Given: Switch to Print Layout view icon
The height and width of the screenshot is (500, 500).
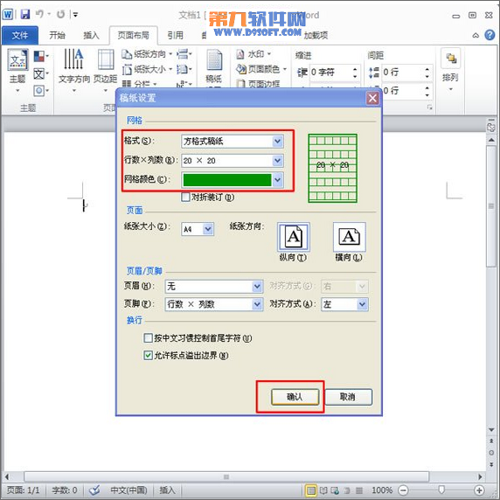Looking at the screenshot, I should pyautogui.click(x=311, y=490).
